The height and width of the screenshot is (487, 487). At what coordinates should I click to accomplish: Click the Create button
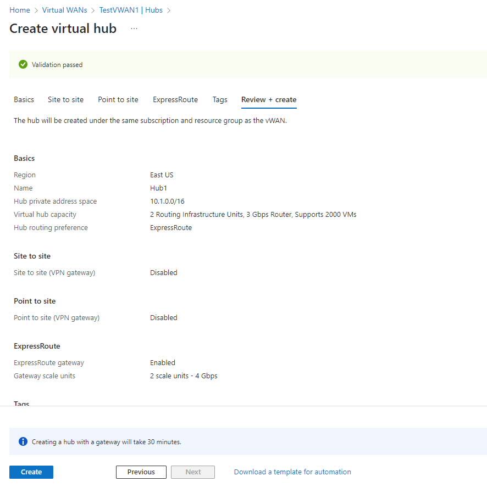[x=31, y=472]
